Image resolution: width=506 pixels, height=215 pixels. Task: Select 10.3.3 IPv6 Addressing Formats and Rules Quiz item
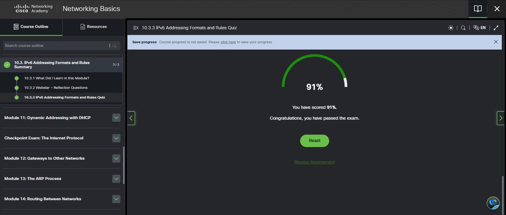65,97
